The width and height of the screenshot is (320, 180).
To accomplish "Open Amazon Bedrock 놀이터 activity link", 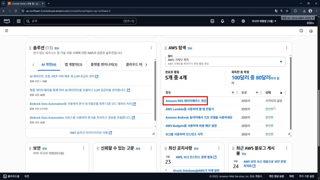I will [x=199, y=117].
